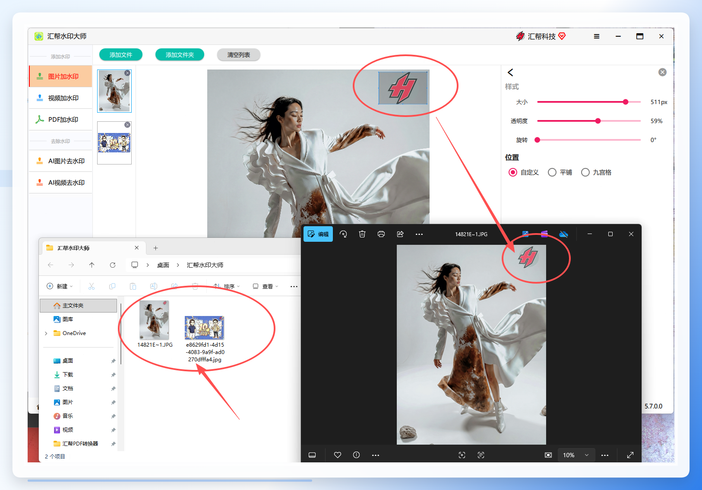The image size is (702, 490).
Task: Expand the OneDrive tree node
Action: pos(46,333)
